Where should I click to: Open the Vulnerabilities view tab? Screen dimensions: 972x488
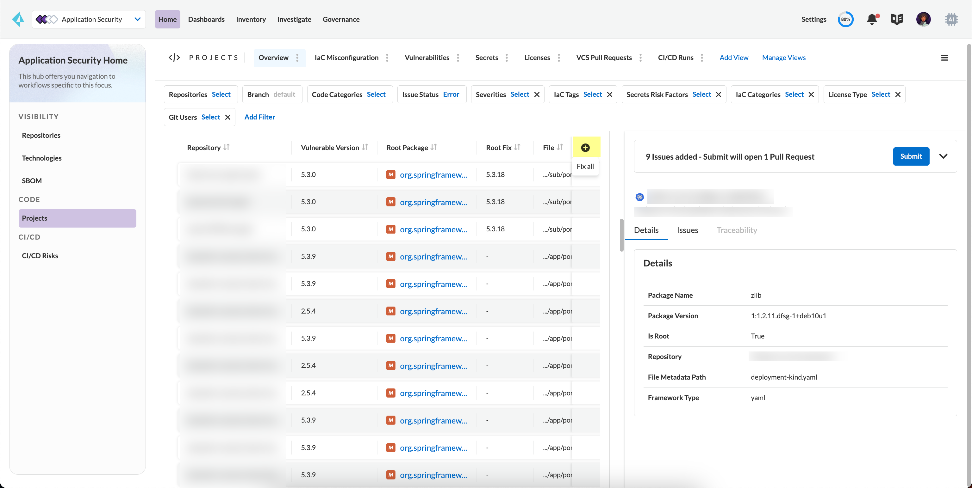(427, 58)
